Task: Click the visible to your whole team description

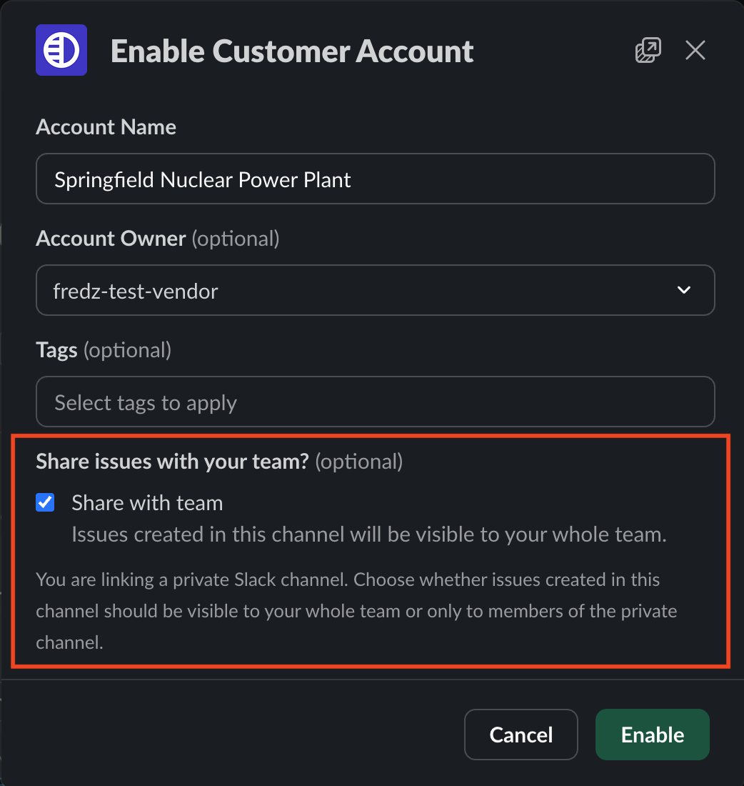Action: pos(369,534)
